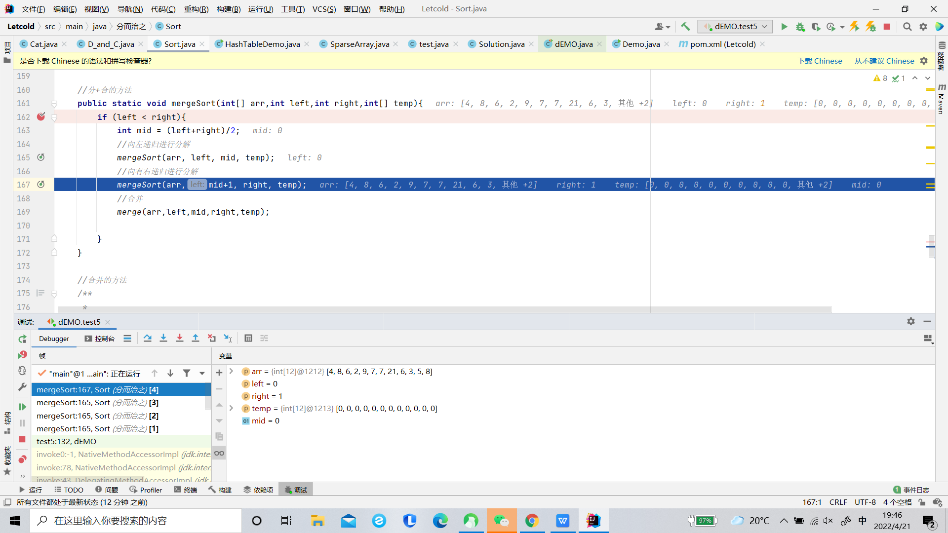Open the TODO tool window button
The height and width of the screenshot is (533, 948).
pos(69,490)
